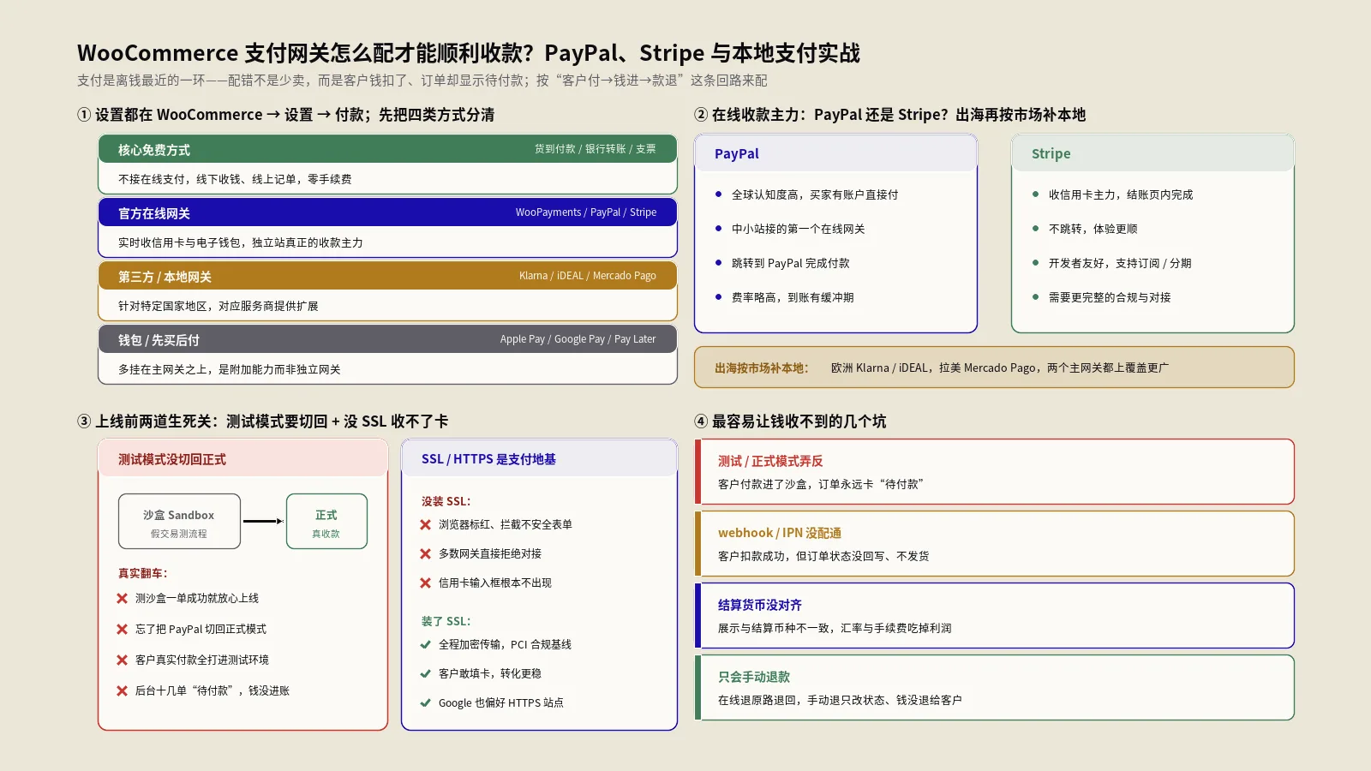This screenshot has height=771, width=1371.
Task: Click 货到付款 / 银行转账 / 支票 text
Action: 596,149
